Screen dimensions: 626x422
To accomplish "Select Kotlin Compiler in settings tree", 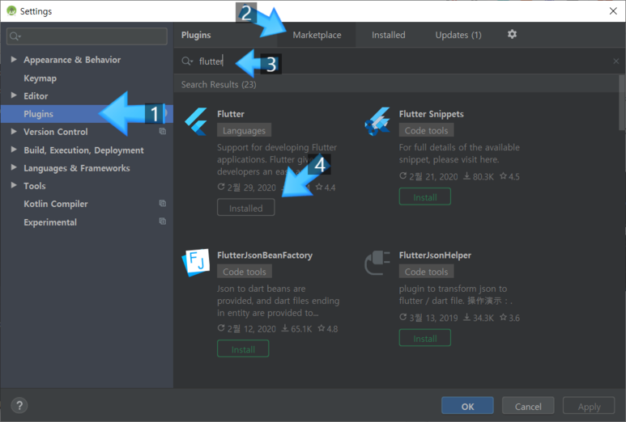I will pyautogui.click(x=56, y=204).
